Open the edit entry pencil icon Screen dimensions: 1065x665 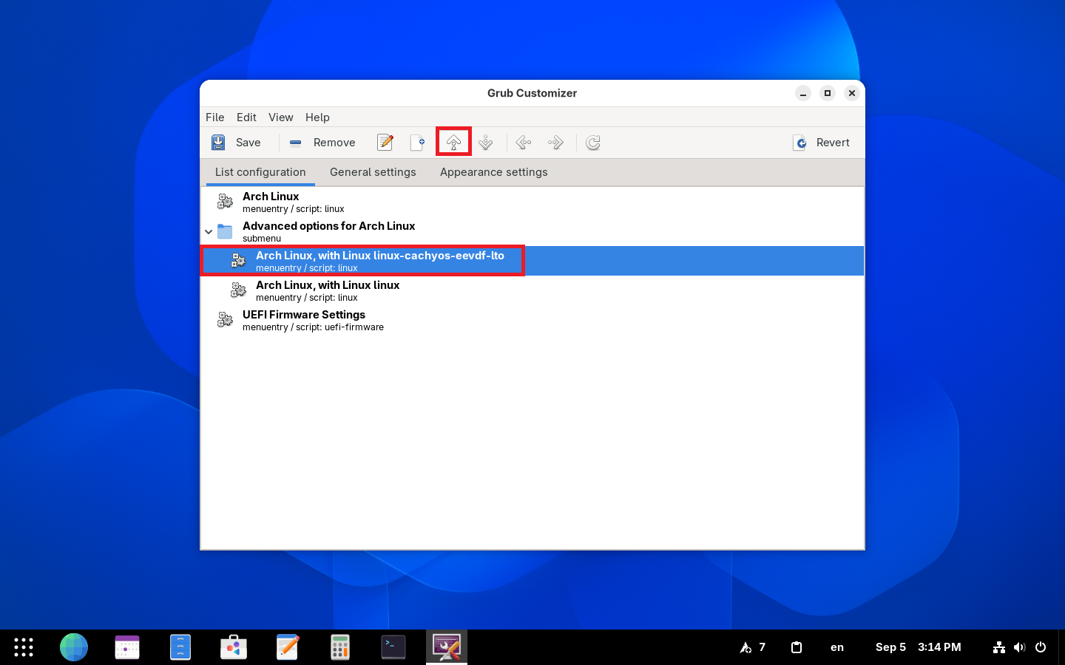coord(385,143)
